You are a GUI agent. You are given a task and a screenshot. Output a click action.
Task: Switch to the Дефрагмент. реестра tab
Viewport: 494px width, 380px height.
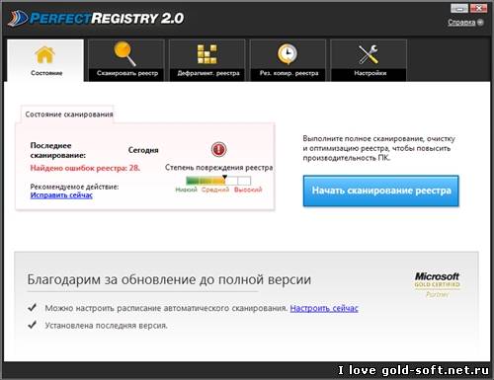click(207, 60)
